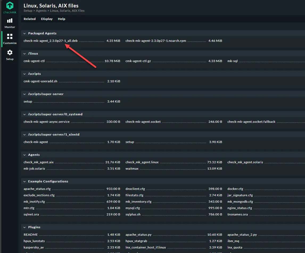This screenshot has width=305, height=253.
Task: Download mysql.cfg
Action: point(133,208)
